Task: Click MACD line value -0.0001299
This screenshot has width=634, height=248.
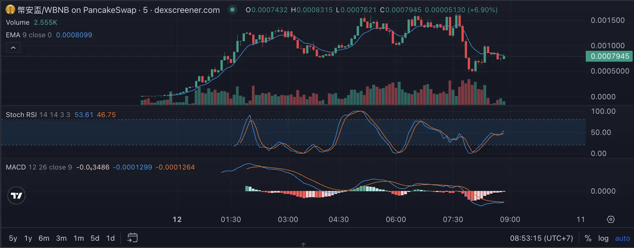Action: [133, 167]
